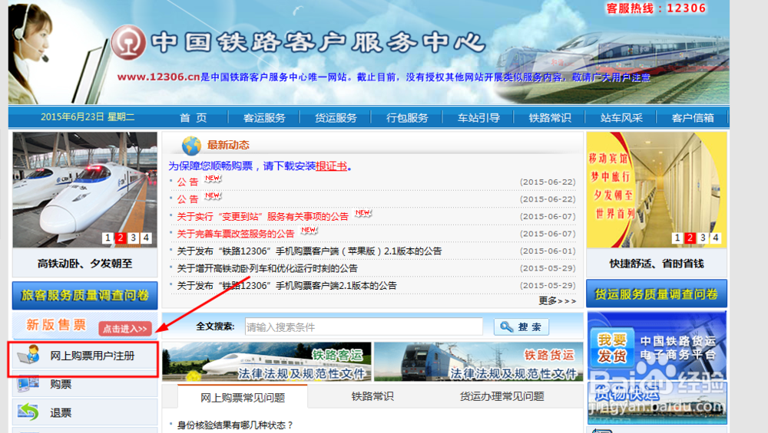Image resolution: width=768 pixels, height=433 pixels.
Task: Select slide 4 on left train carousel
Action: coord(146,238)
